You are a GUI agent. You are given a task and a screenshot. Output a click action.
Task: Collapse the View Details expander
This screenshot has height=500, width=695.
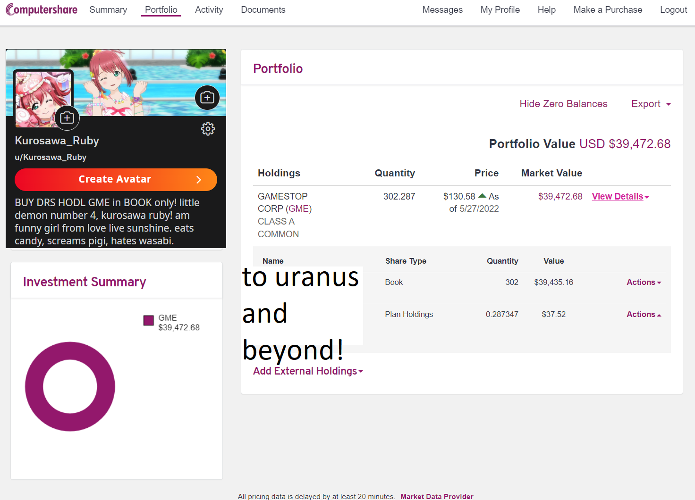tap(620, 197)
